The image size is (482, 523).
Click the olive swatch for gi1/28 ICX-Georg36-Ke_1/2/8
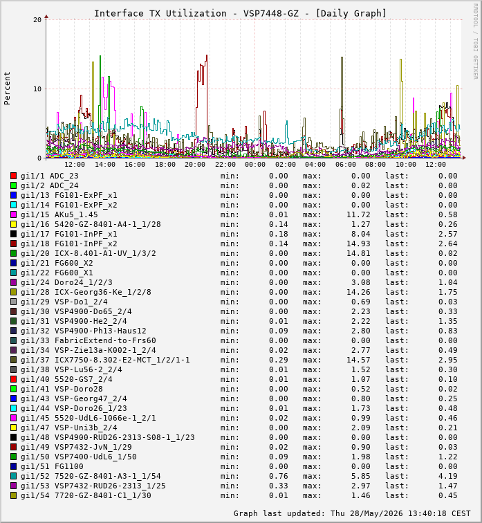tap(13, 292)
